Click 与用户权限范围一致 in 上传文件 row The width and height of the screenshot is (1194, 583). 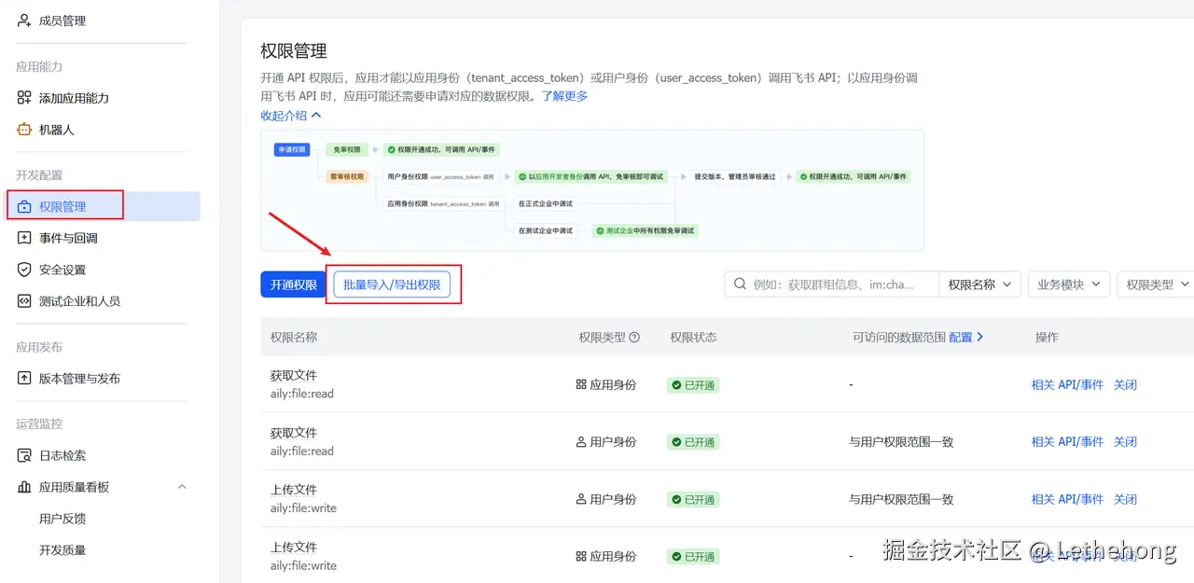(901, 499)
